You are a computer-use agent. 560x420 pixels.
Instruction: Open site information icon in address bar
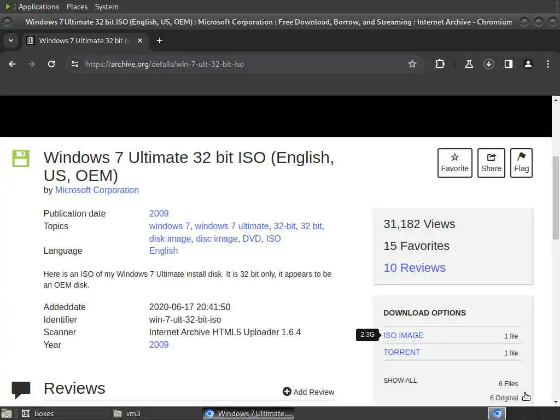[74, 64]
